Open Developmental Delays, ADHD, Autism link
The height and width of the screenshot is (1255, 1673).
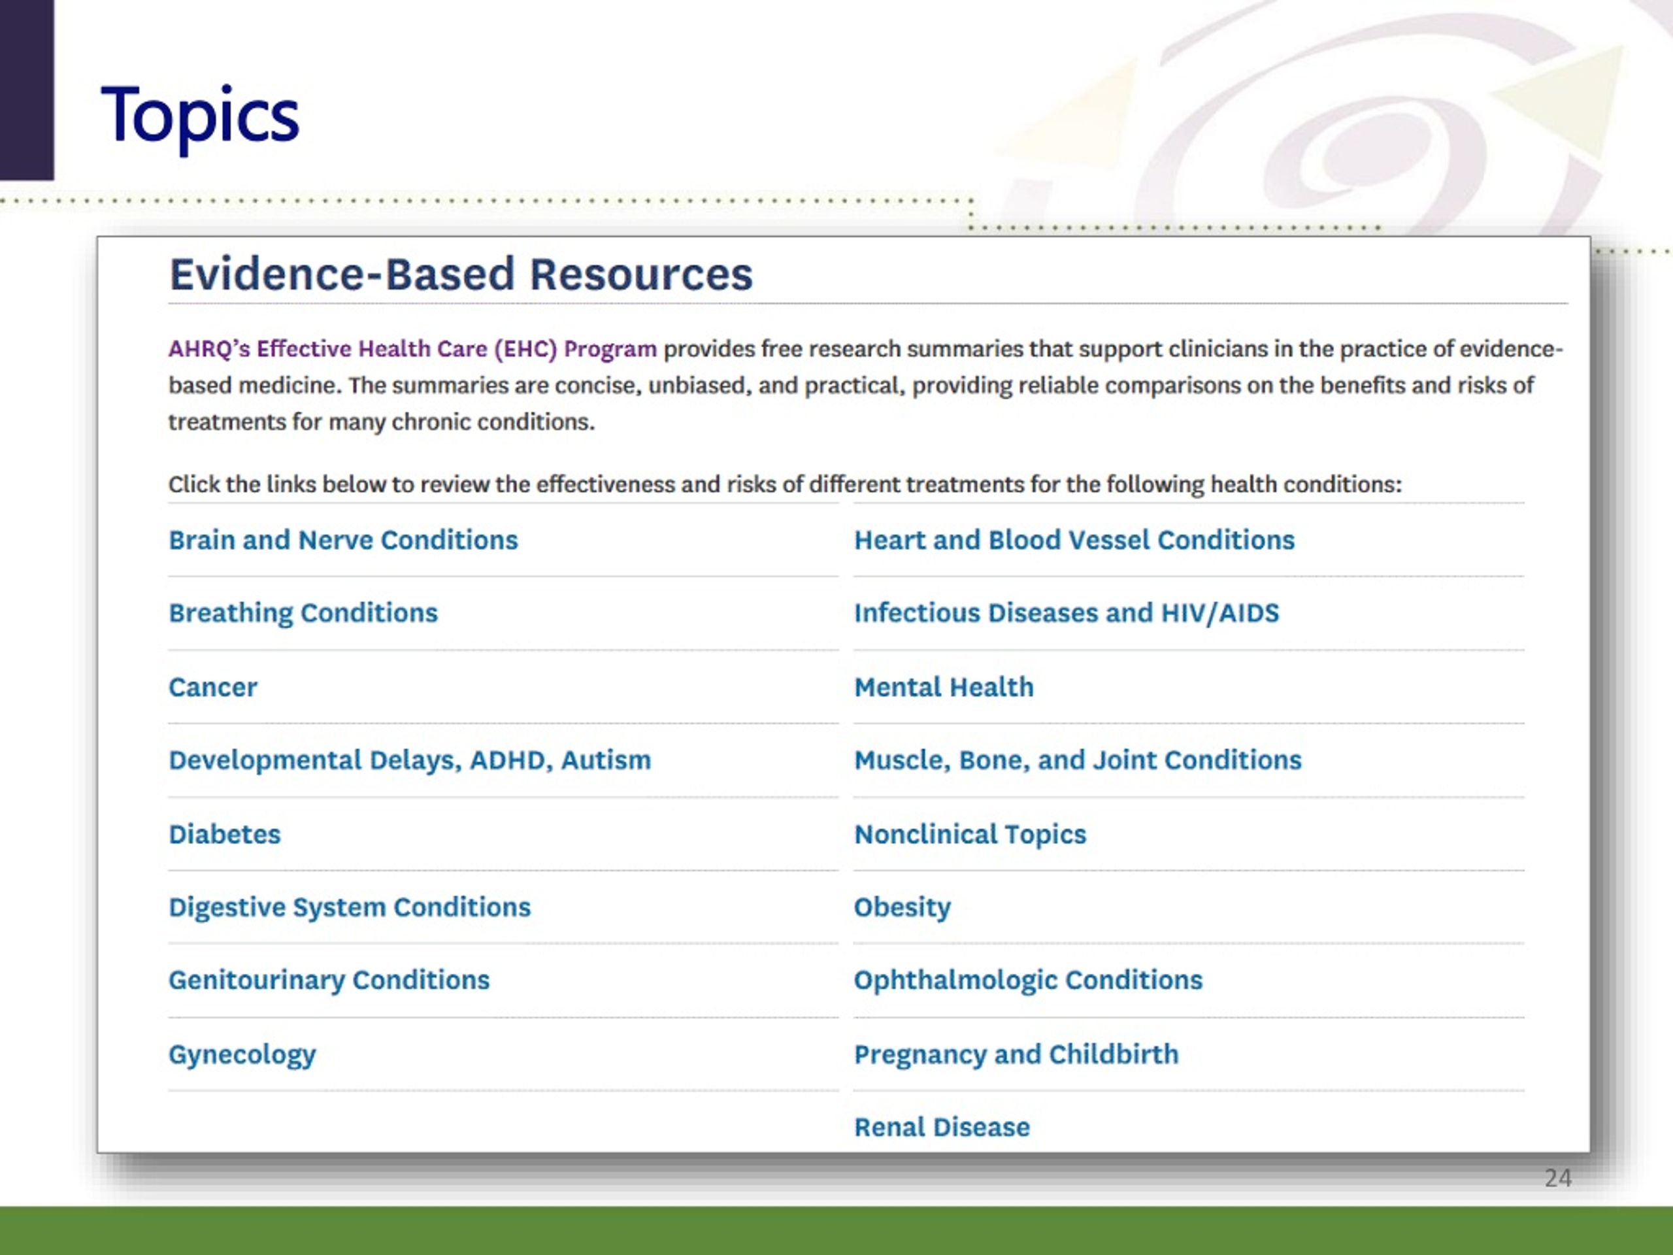(x=409, y=760)
